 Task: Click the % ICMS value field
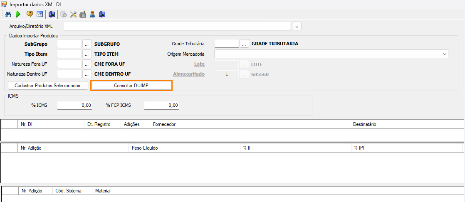tap(74, 106)
